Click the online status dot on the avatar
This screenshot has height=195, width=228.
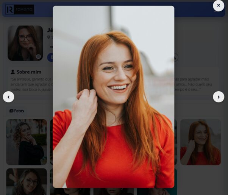38,57
